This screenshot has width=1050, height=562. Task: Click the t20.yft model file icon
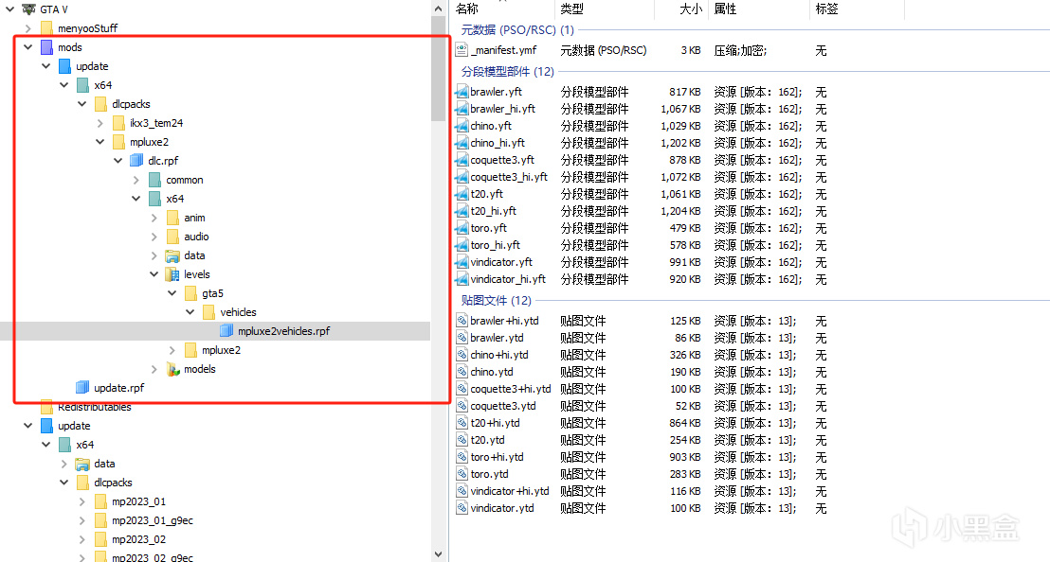point(462,194)
